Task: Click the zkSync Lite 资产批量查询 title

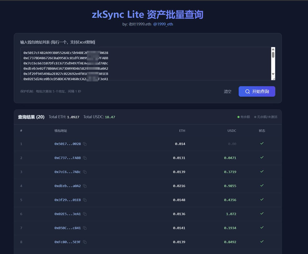Action: tap(148, 15)
